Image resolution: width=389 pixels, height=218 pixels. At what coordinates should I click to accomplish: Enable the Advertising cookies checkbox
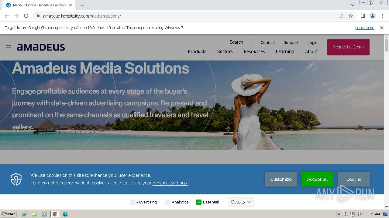133,202
